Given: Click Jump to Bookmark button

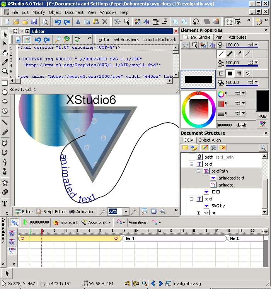Looking at the screenshot, I should coord(159,39).
